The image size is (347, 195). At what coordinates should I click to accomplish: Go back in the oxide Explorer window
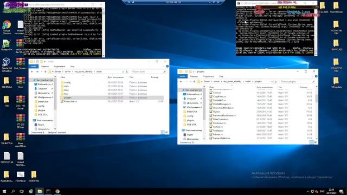[32, 71]
